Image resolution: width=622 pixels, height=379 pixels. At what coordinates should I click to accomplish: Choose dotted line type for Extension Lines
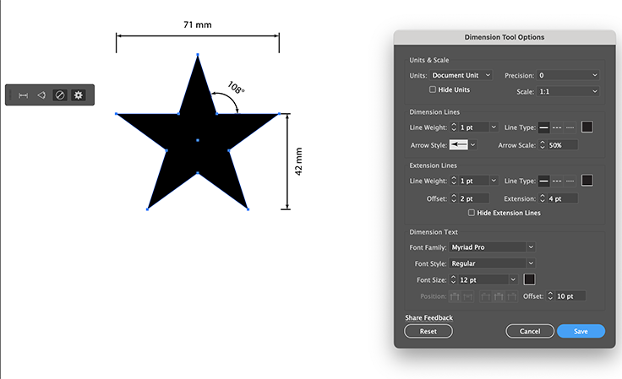click(x=570, y=181)
